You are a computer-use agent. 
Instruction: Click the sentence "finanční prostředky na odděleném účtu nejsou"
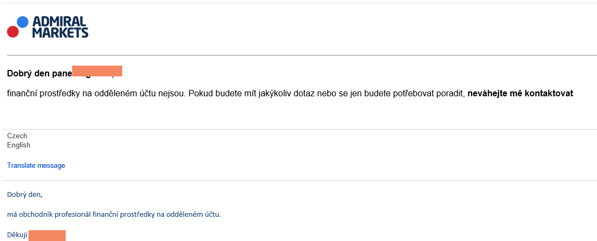click(x=97, y=93)
